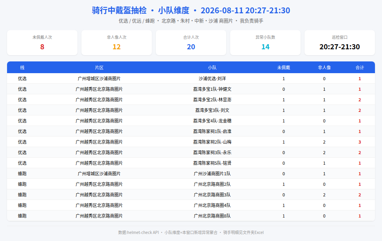Click the 未佩戴 column header
The width and height of the screenshot is (382, 241).
click(284, 68)
